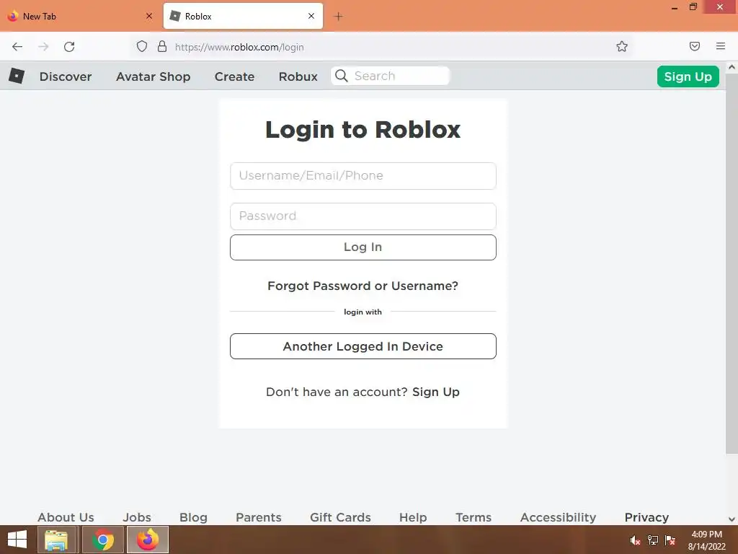Viewport: 738px width, 554px height.
Task: Minimize the Firefox window
Action: click(x=674, y=7)
